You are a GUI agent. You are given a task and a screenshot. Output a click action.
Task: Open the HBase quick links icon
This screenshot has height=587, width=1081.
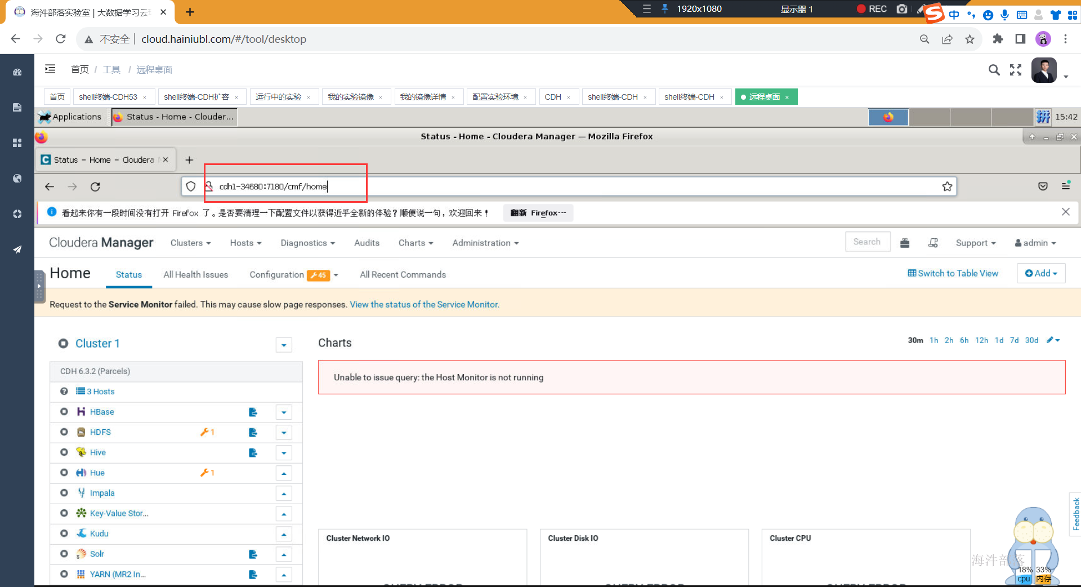coord(253,412)
